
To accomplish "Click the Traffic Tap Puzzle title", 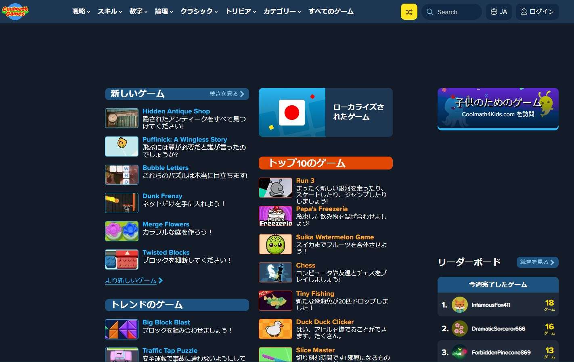I will (x=170, y=351).
